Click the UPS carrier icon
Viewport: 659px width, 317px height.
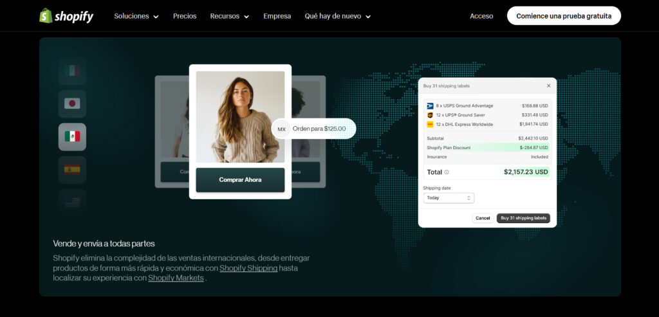(430, 115)
